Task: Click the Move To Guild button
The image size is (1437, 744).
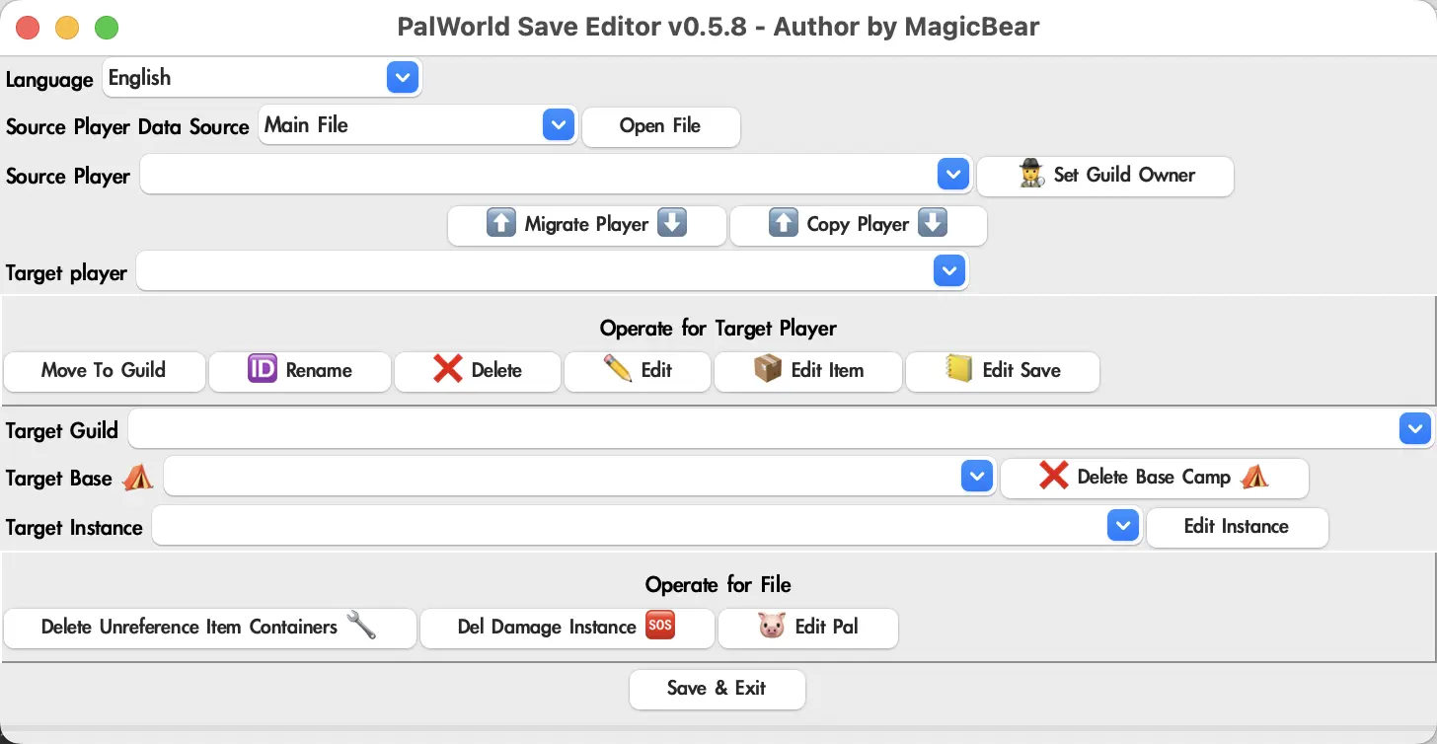Action: click(x=105, y=371)
